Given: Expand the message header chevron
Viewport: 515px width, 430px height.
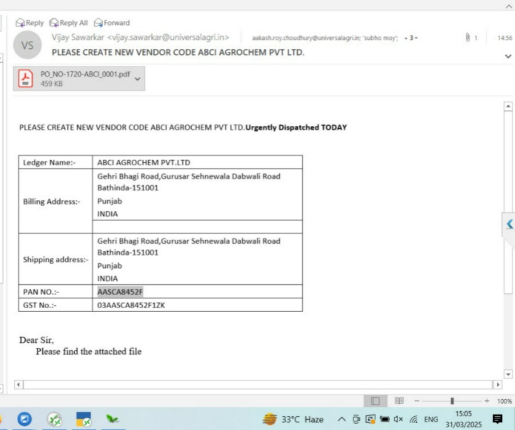Looking at the screenshot, I should coord(508,56).
